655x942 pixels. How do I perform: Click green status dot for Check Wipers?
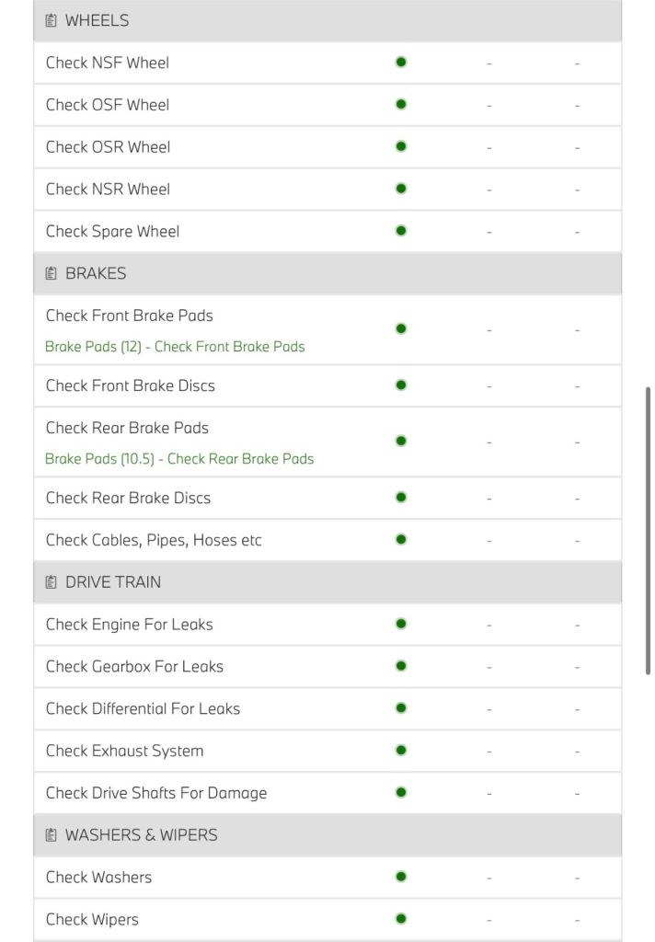click(x=401, y=919)
